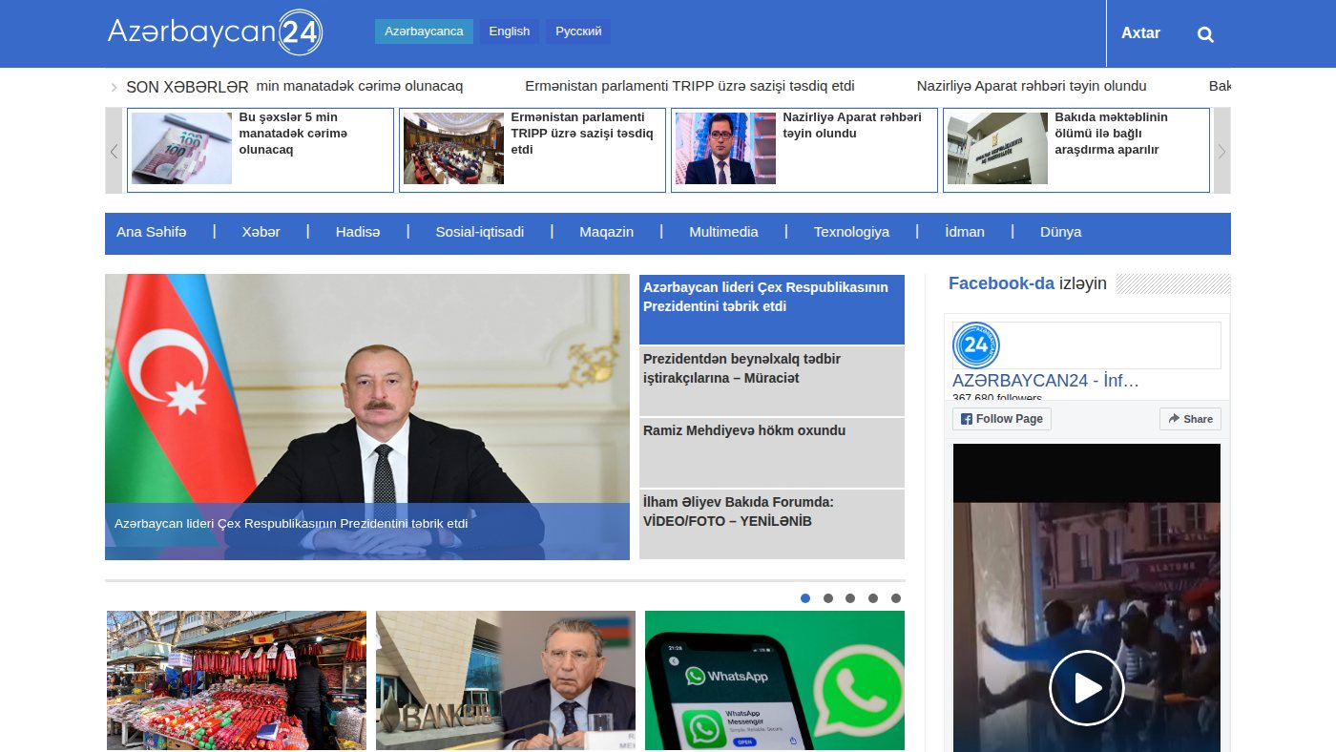This screenshot has height=752, width=1336.
Task: Select 'Azərbaycan lideri Çex Respublikasının' headline tab
Action: 772,310
